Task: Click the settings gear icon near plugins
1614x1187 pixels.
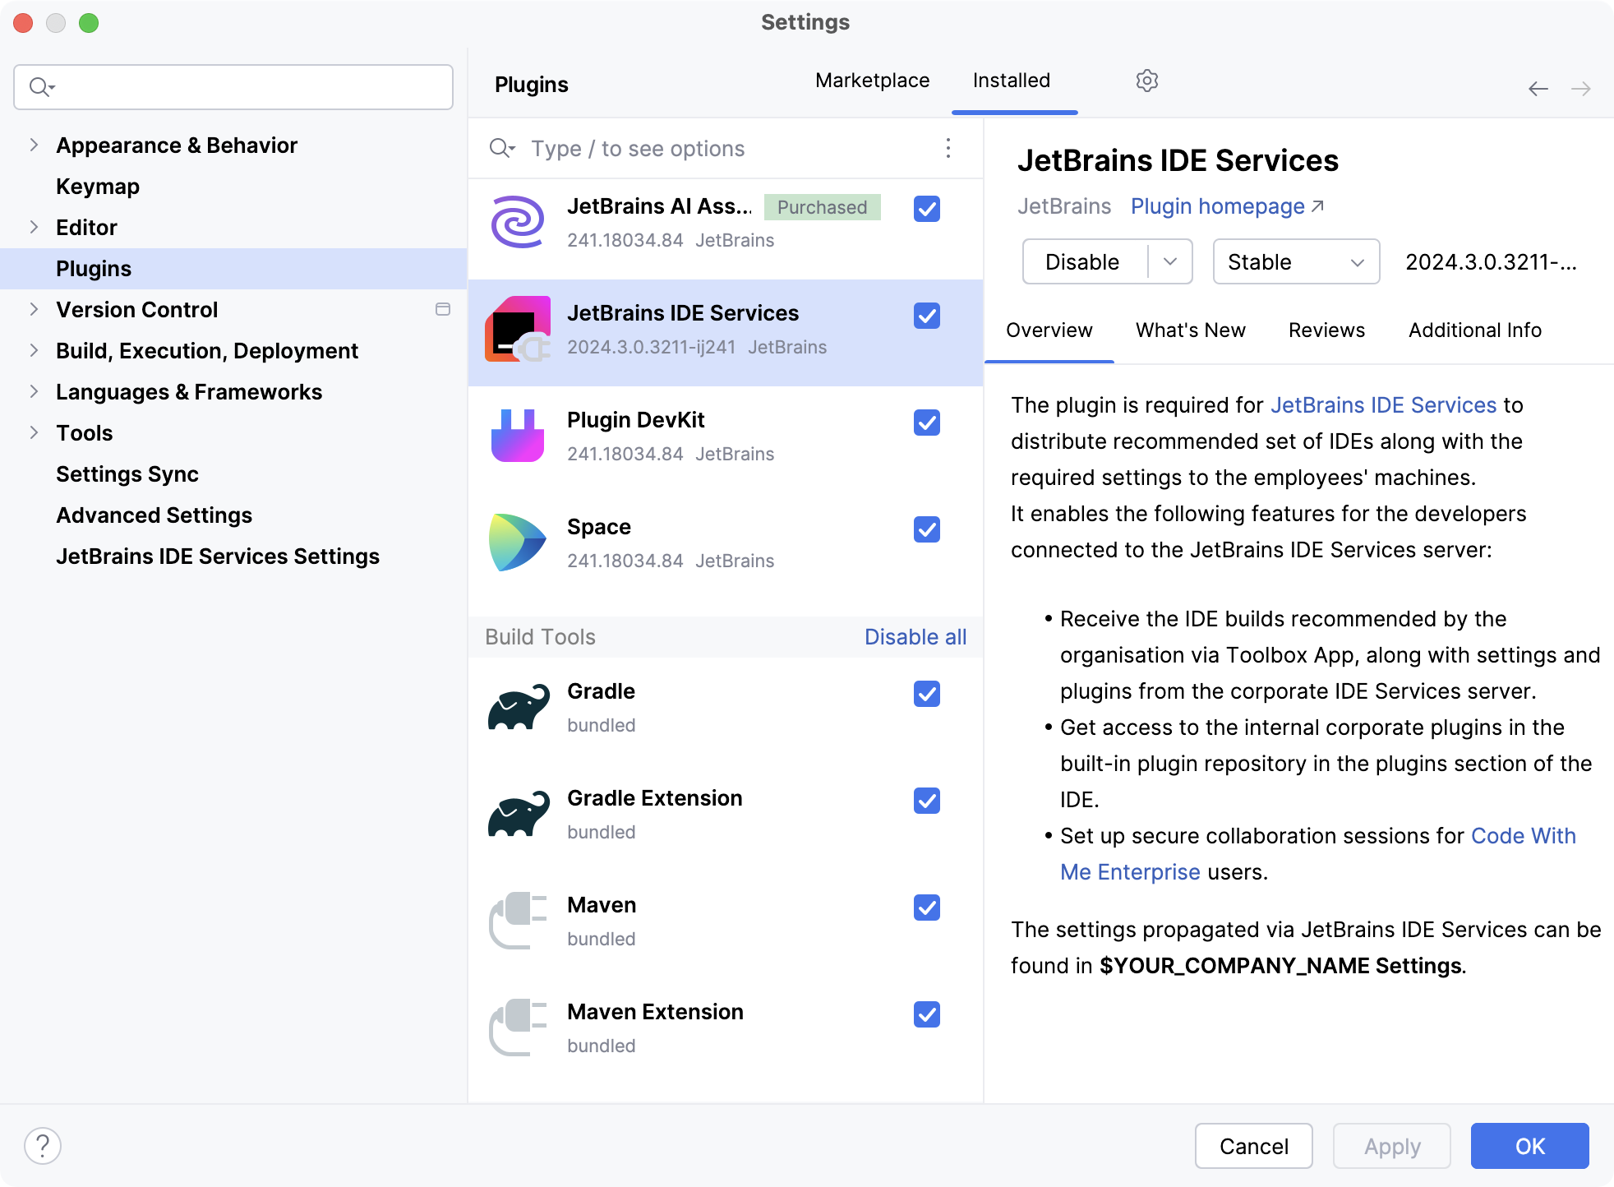Action: [1146, 81]
